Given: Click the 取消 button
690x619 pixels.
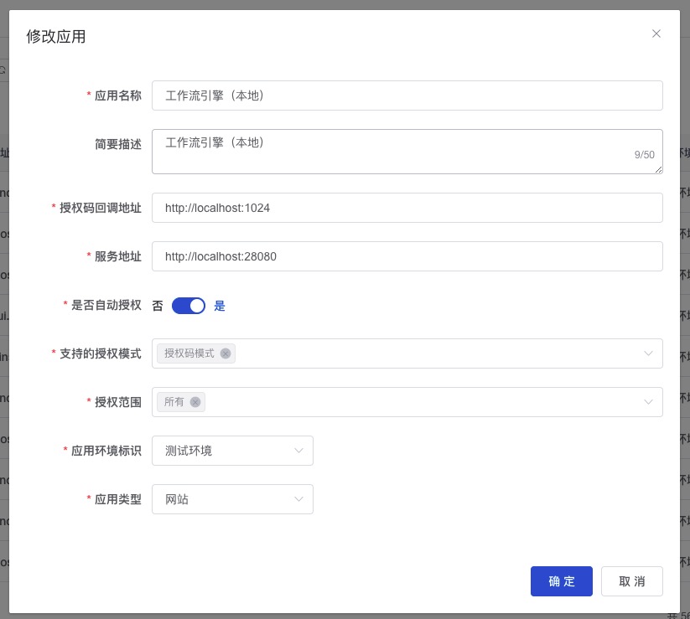Looking at the screenshot, I should 631,581.
